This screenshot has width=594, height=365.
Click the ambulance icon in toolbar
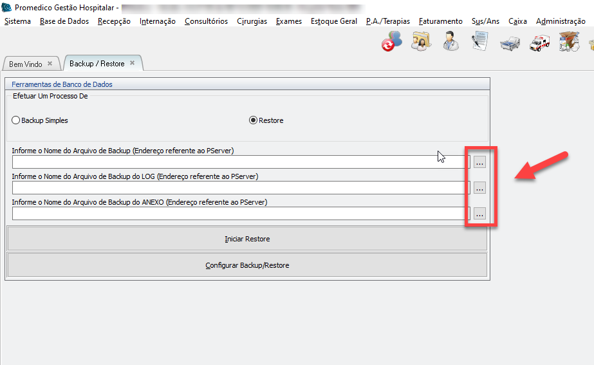pyautogui.click(x=539, y=42)
